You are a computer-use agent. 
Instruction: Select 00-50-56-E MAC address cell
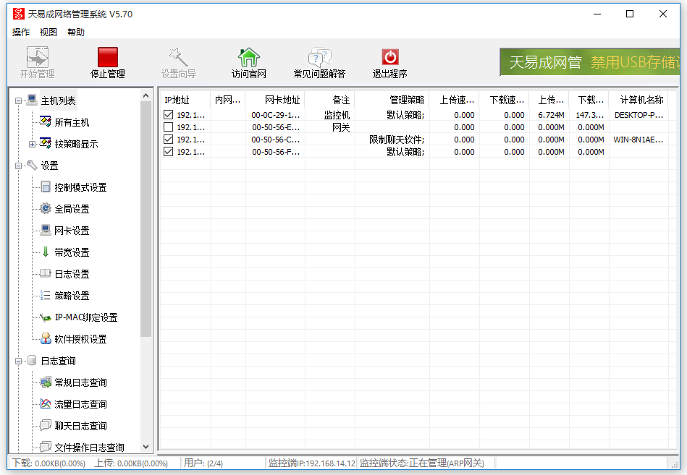pos(276,127)
